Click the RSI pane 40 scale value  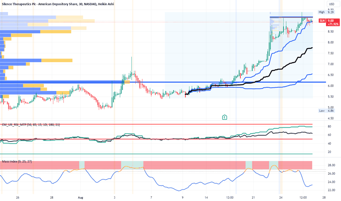(329, 143)
